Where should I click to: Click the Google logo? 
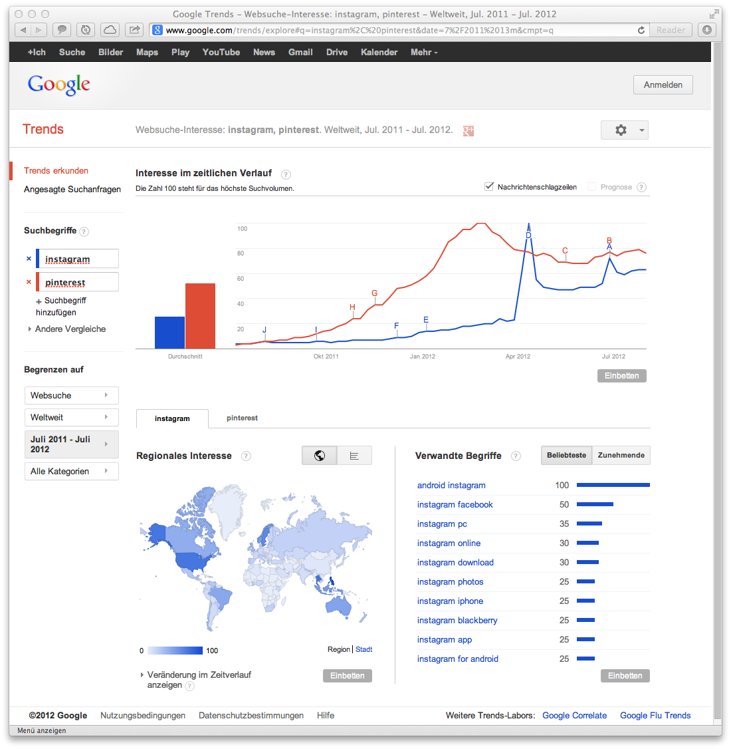[58, 84]
